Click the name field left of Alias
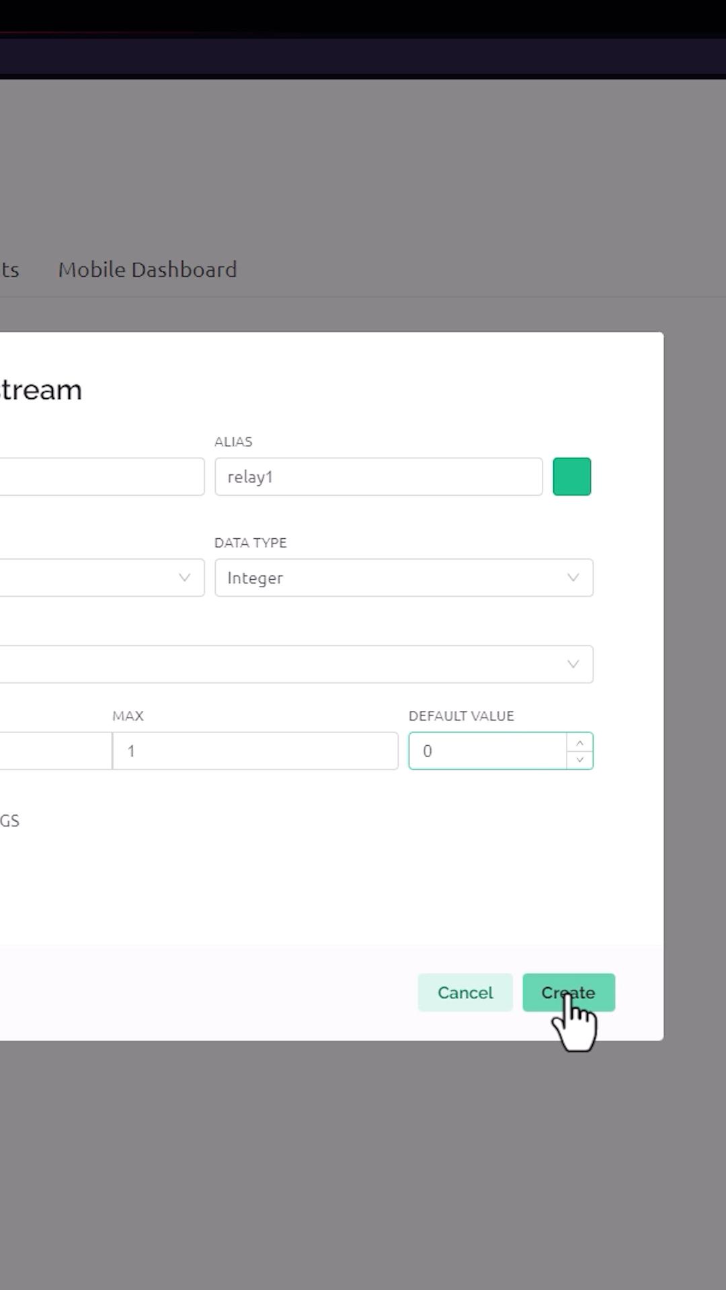 [x=102, y=476]
